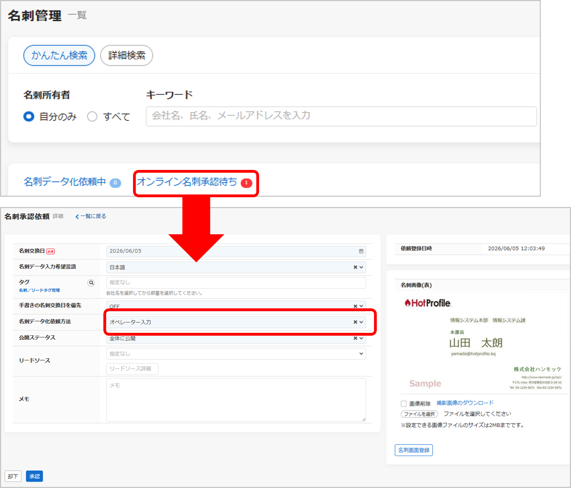This screenshot has height=488, width=571.
Task: Click the タグ 指定なし input field
Action: pos(236,282)
